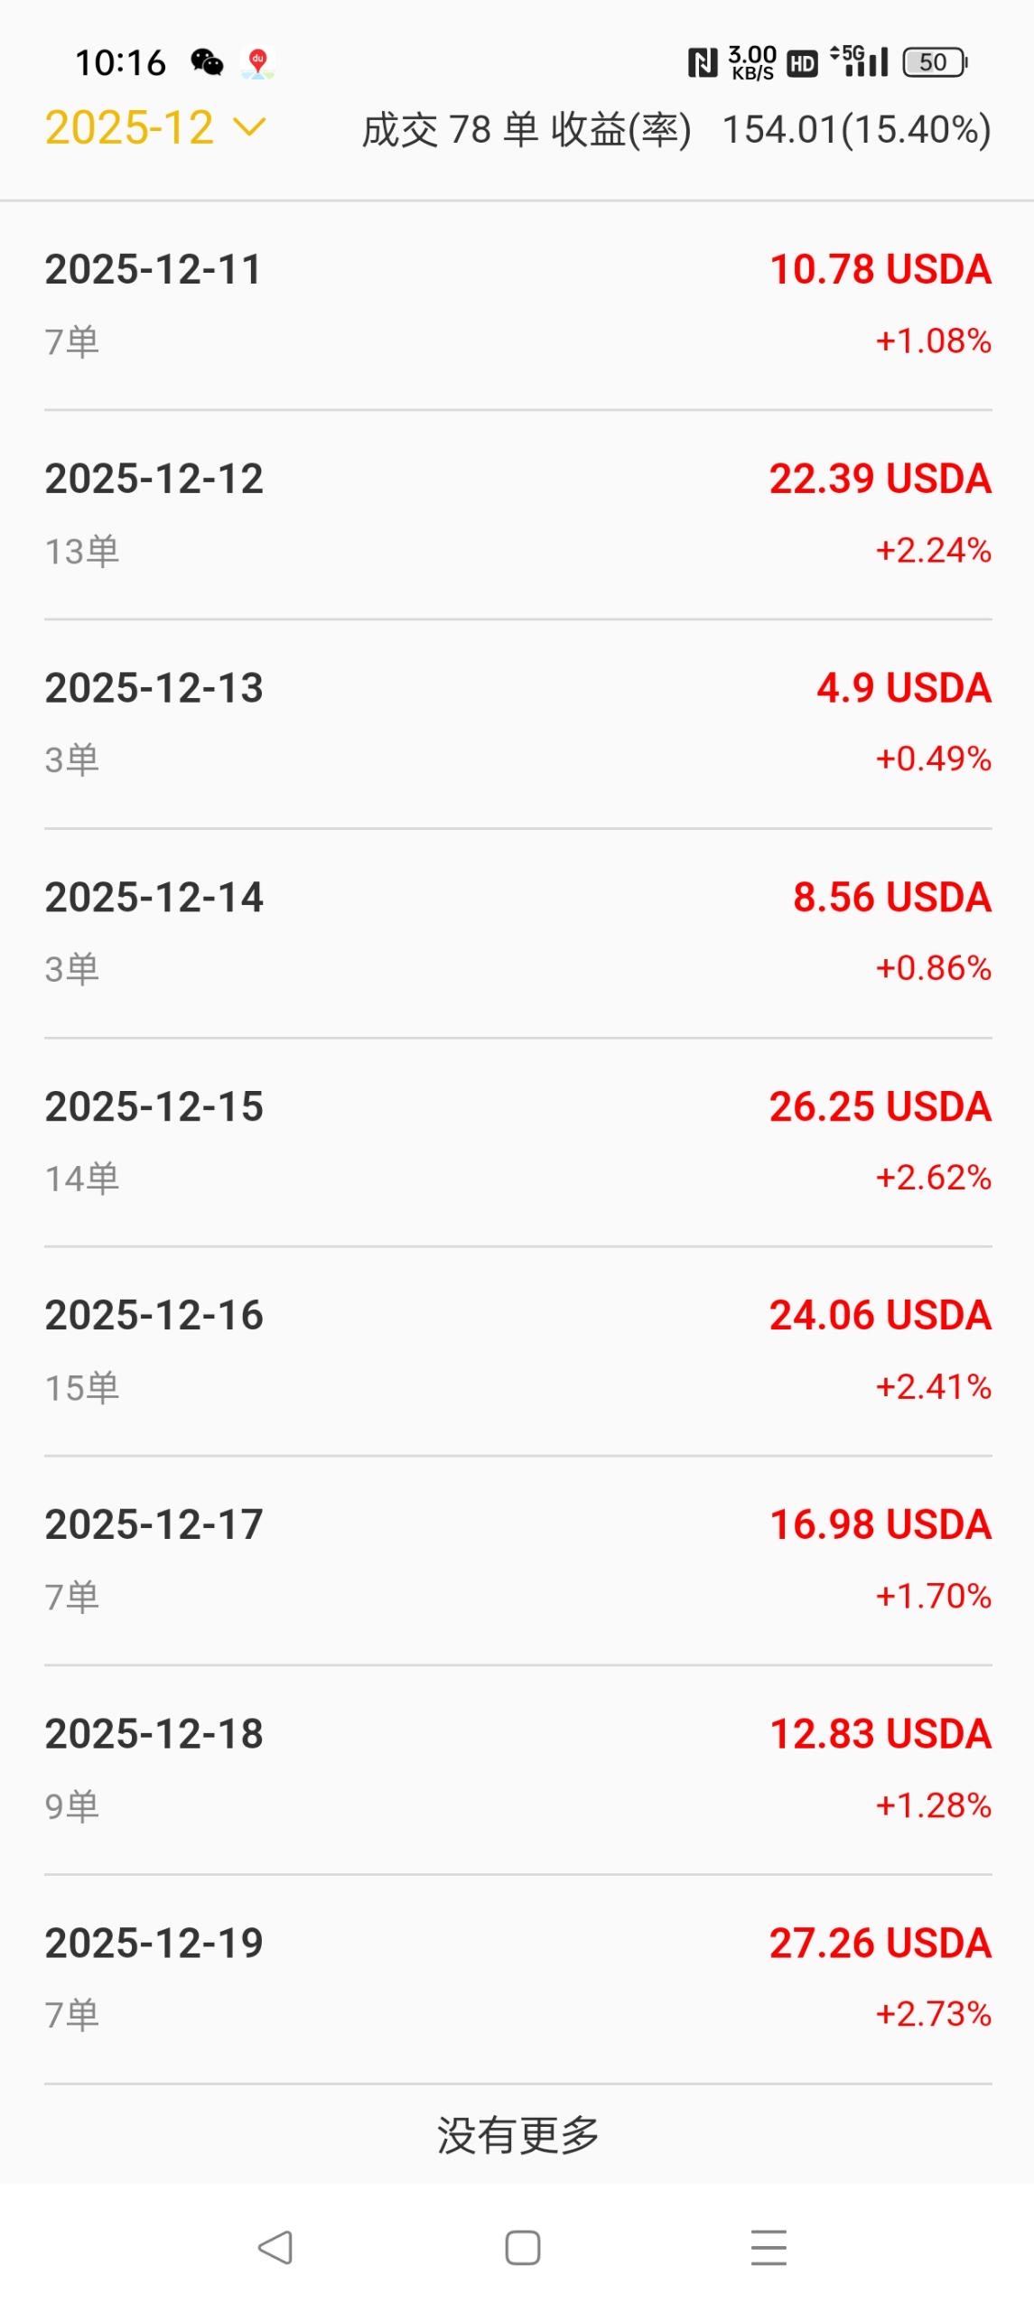1034x2312 pixels.
Task: Tap the map location notification icon
Action: coord(258,63)
